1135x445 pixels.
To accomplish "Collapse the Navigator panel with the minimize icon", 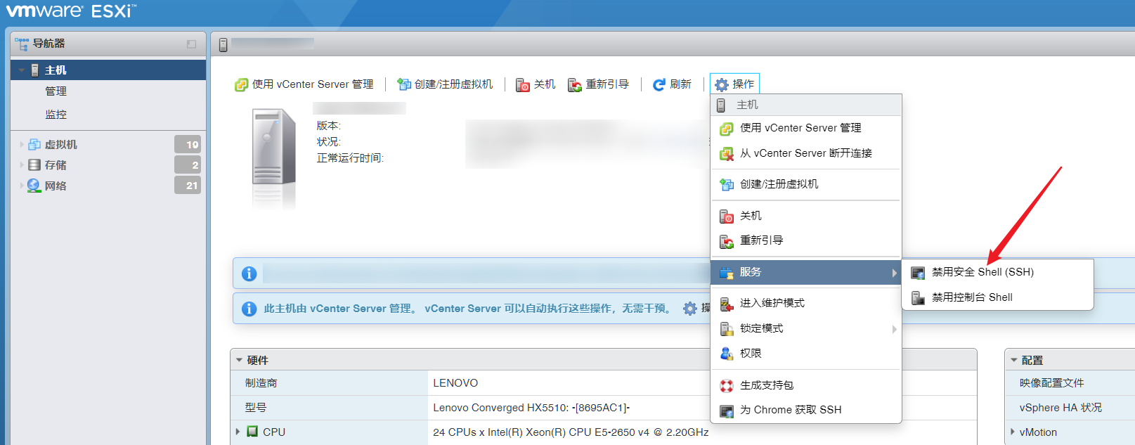I will click(191, 44).
